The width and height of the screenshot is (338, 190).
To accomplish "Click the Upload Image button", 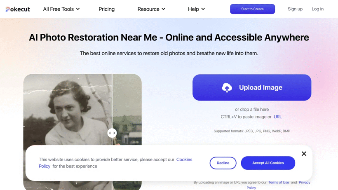I will point(252,87).
